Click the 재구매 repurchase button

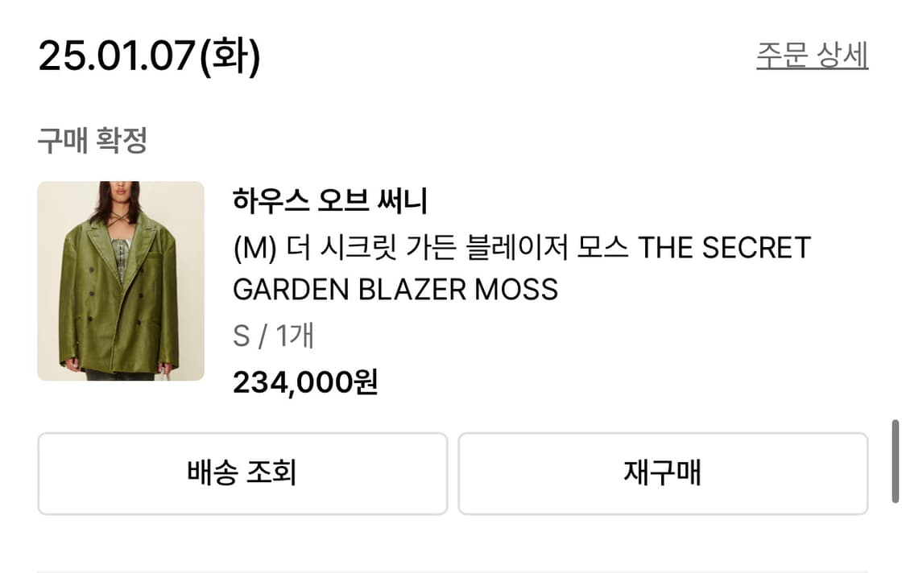click(664, 473)
